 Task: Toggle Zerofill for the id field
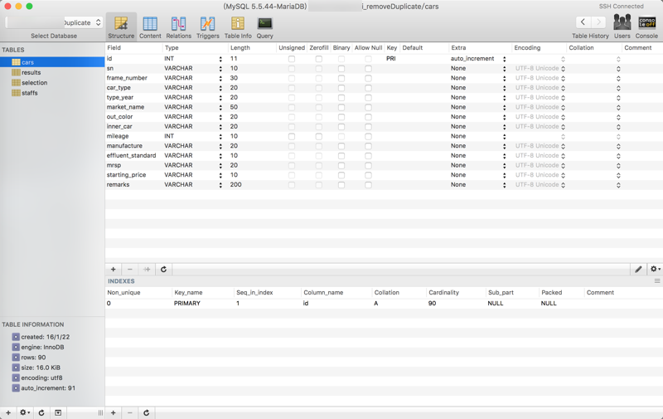point(319,59)
